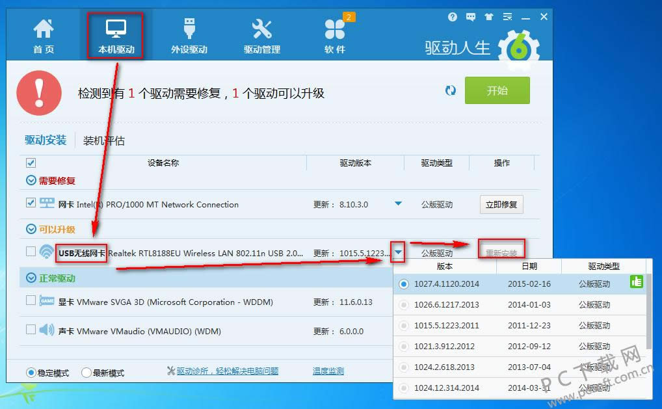Collapse the 需要修复 section
Screen dimensions: 662x409
[31, 181]
